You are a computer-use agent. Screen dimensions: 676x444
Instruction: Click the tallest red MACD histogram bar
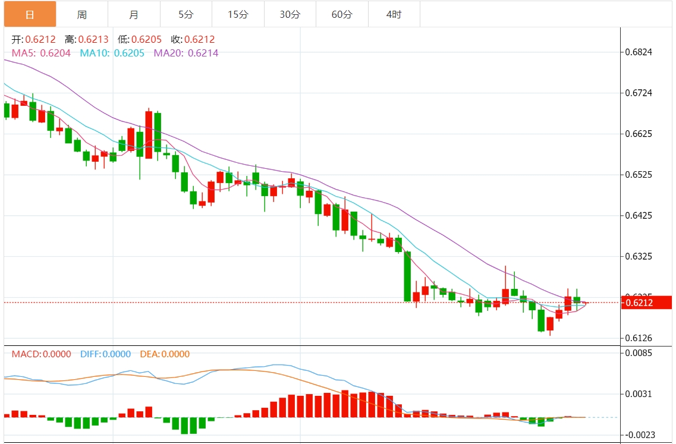345,404
